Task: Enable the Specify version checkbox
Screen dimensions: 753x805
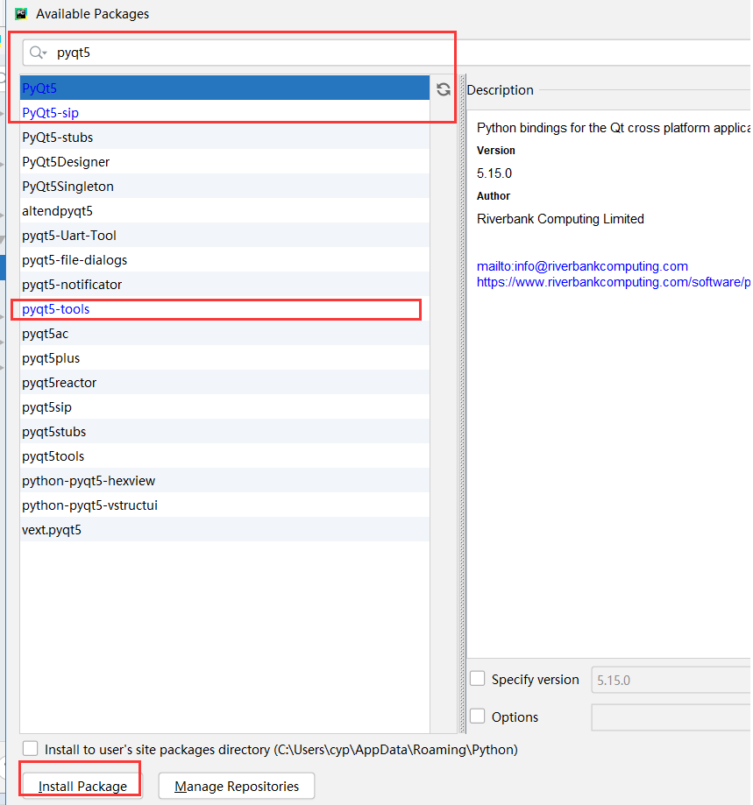Action: (x=478, y=679)
